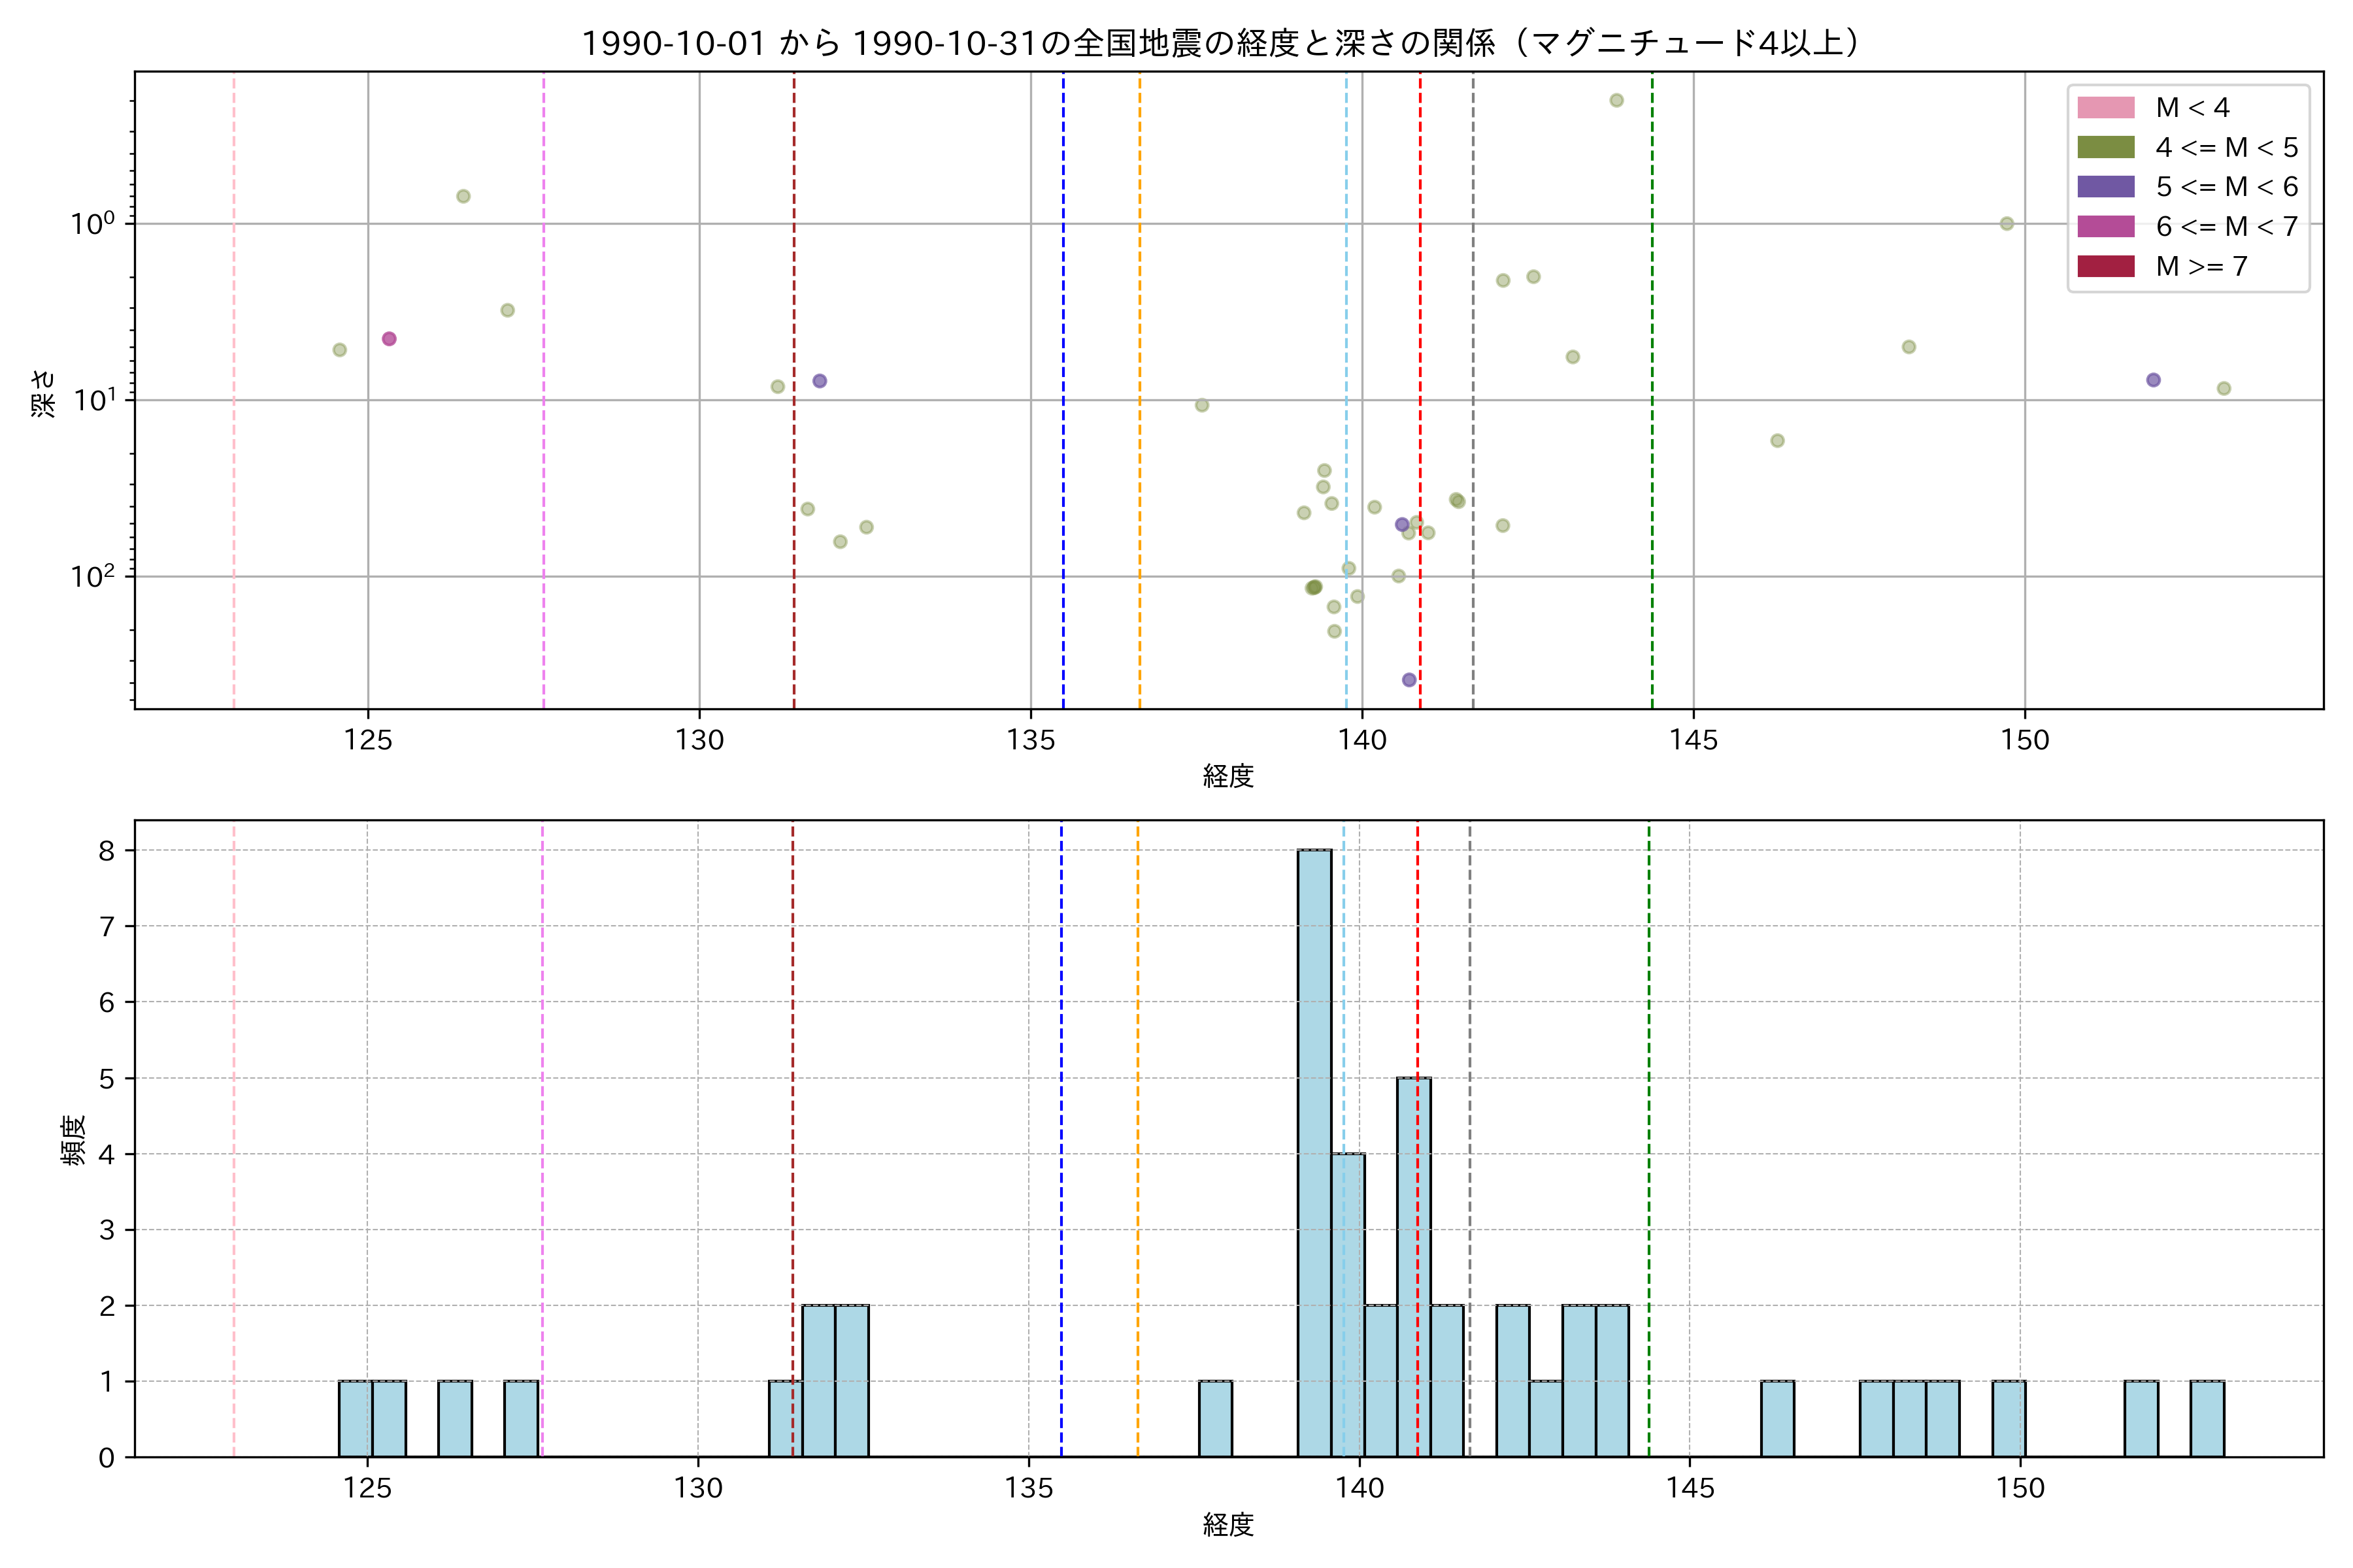
Task: Click the chart title text at top
Action: point(1220,43)
